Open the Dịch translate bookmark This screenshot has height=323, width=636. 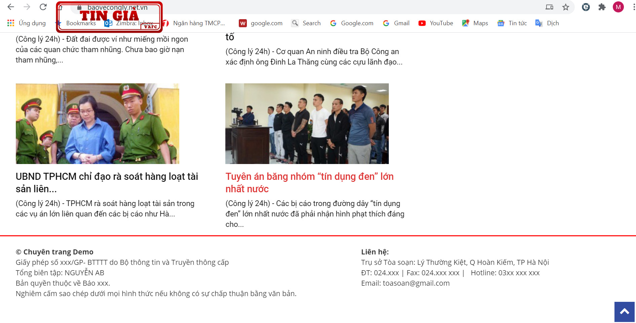[547, 23]
